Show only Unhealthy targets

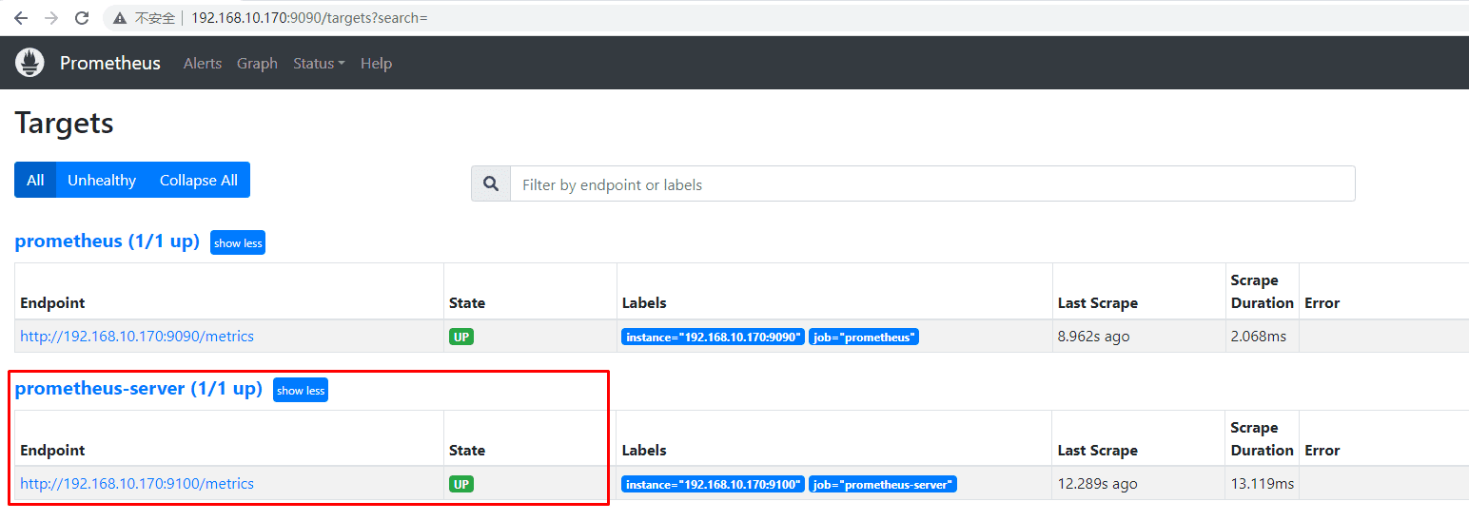point(102,180)
